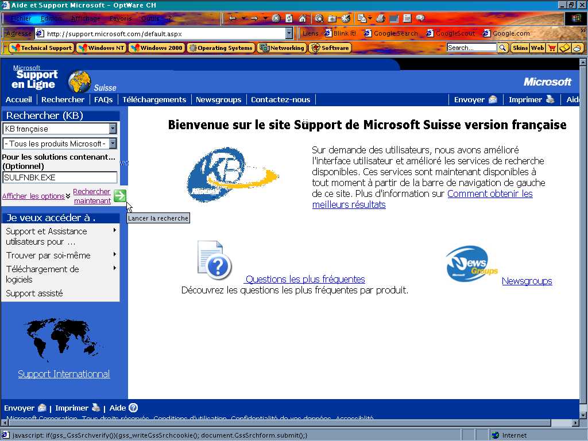Open the browser Search pane icon
This screenshot has height=441, width=588.
click(x=319, y=18)
